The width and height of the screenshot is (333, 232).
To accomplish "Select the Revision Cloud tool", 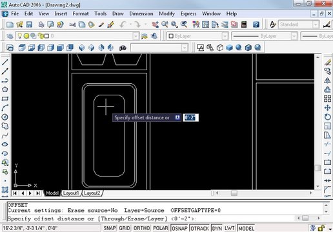I will [5, 126].
